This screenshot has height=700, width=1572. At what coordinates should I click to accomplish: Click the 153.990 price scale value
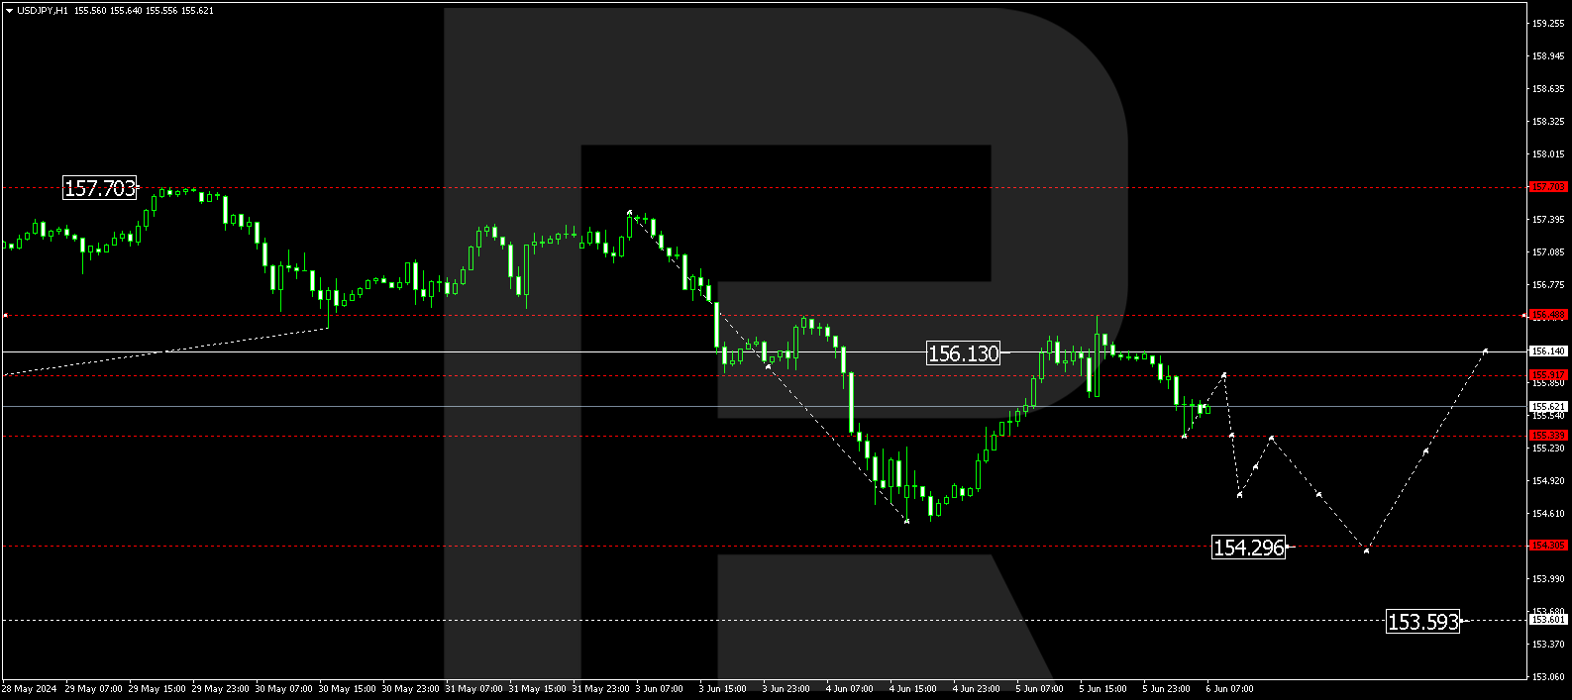coord(1548,578)
